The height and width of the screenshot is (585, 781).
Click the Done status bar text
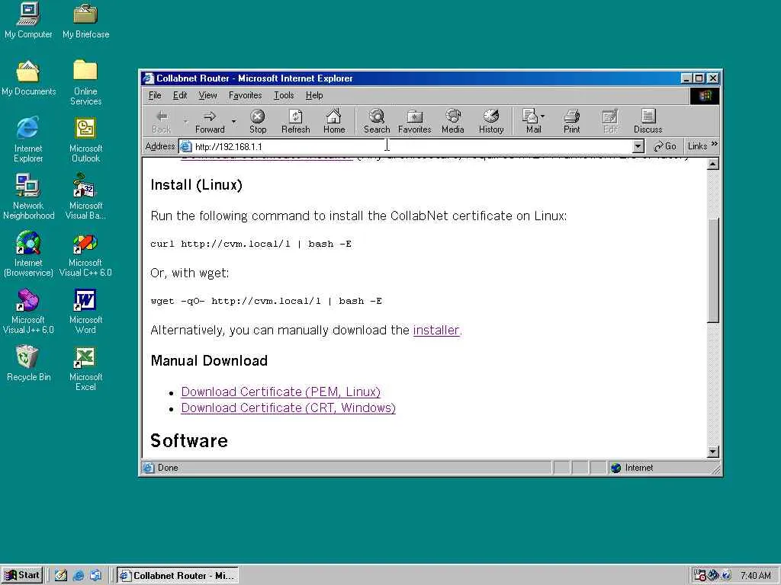pos(168,468)
